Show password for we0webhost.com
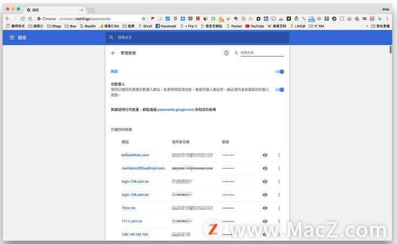Viewport: 397px width, 244px height. [265, 155]
